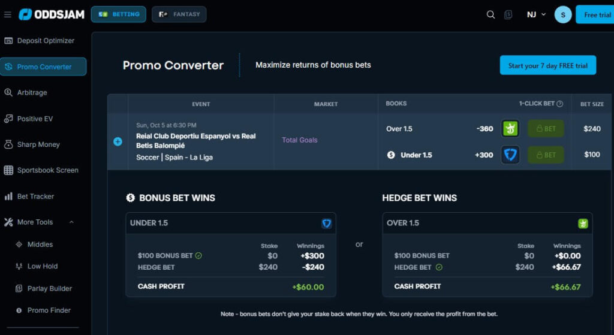Screen dimensions: 614x335
Task: Expand the event row with plus icon
Action: coord(118,141)
